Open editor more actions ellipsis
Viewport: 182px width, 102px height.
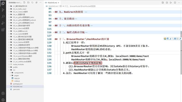coord(179,3)
